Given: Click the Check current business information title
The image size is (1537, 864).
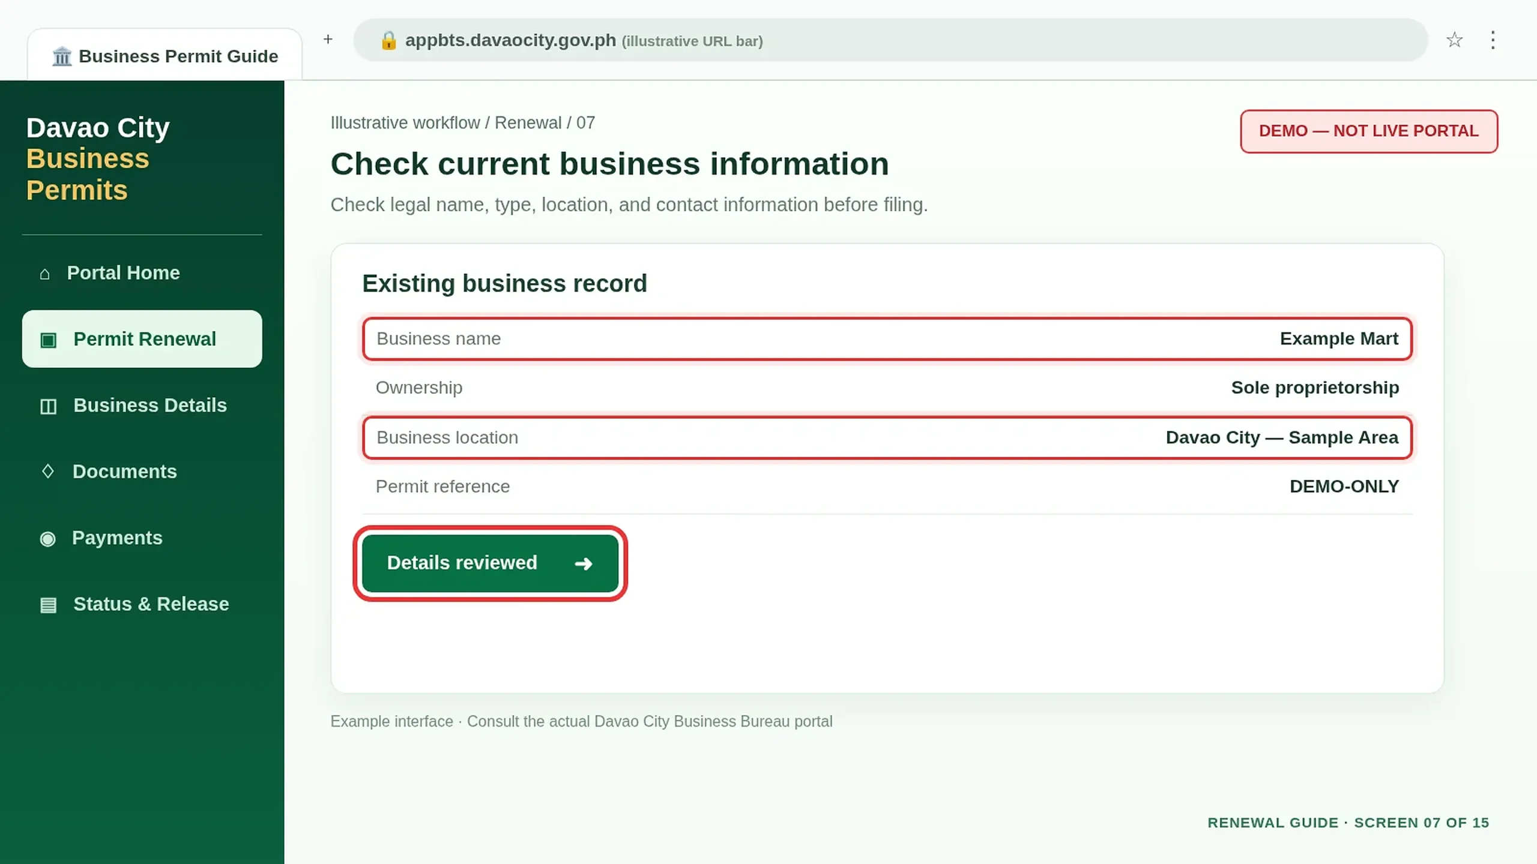Looking at the screenshot, I should 609,164.
